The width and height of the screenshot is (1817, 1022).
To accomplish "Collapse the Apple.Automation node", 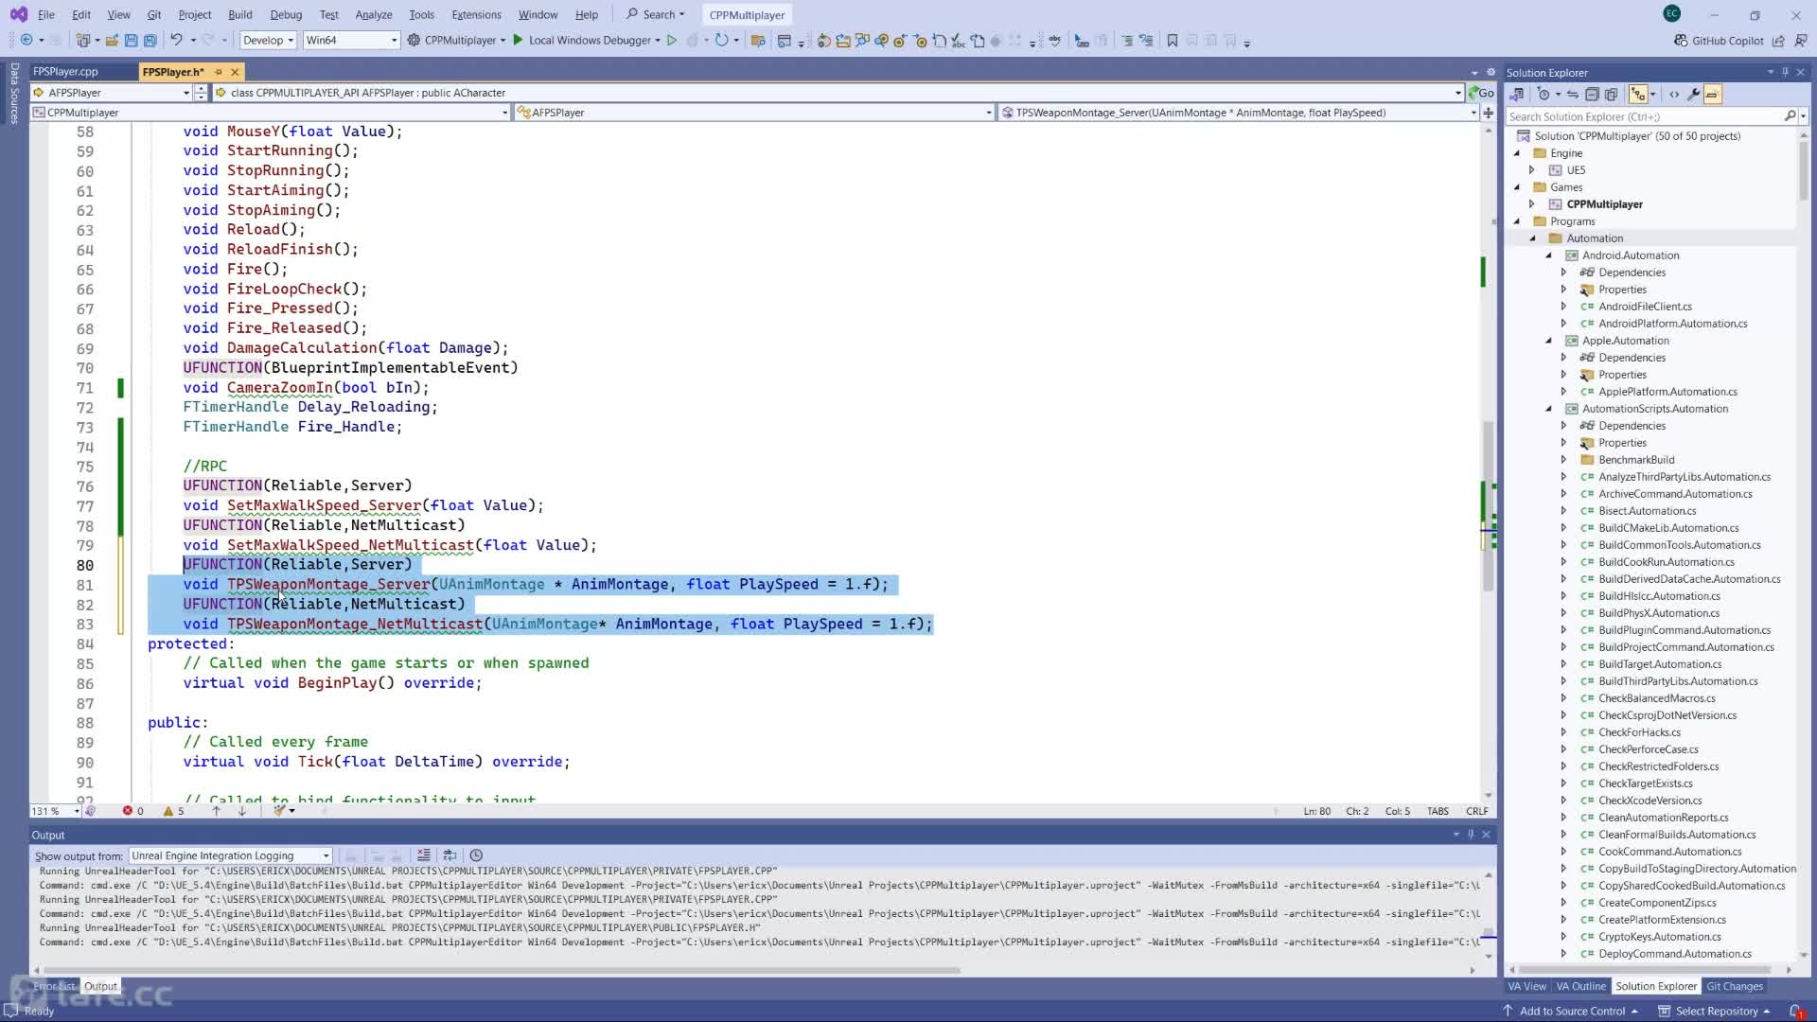I will coord(1549,341).
